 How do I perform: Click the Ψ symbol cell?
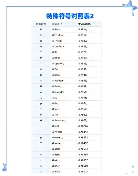[x=41, y=69]
